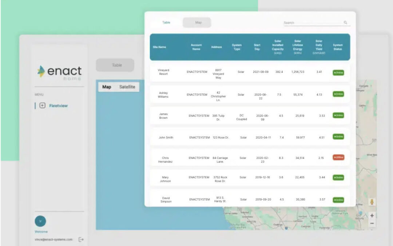Screen dimensions: 393x246
Task: Click the Welcome link above the email address
Action: [40, 231]
